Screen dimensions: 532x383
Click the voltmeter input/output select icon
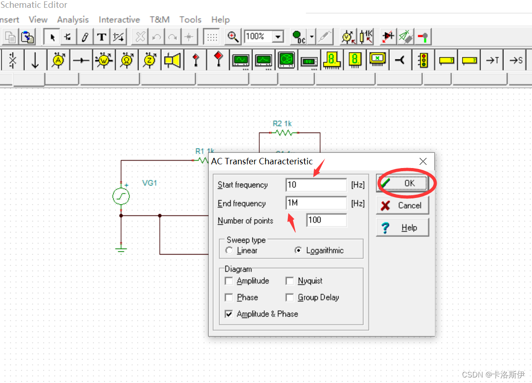pyautogui.click(x=348, y=37)
